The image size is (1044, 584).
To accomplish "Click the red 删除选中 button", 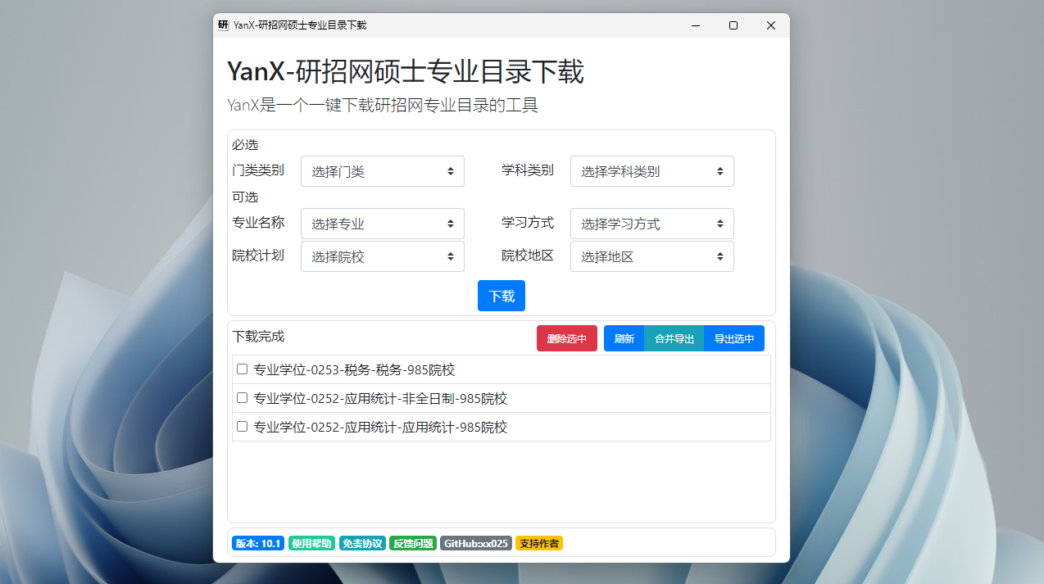I will [567, 338].
